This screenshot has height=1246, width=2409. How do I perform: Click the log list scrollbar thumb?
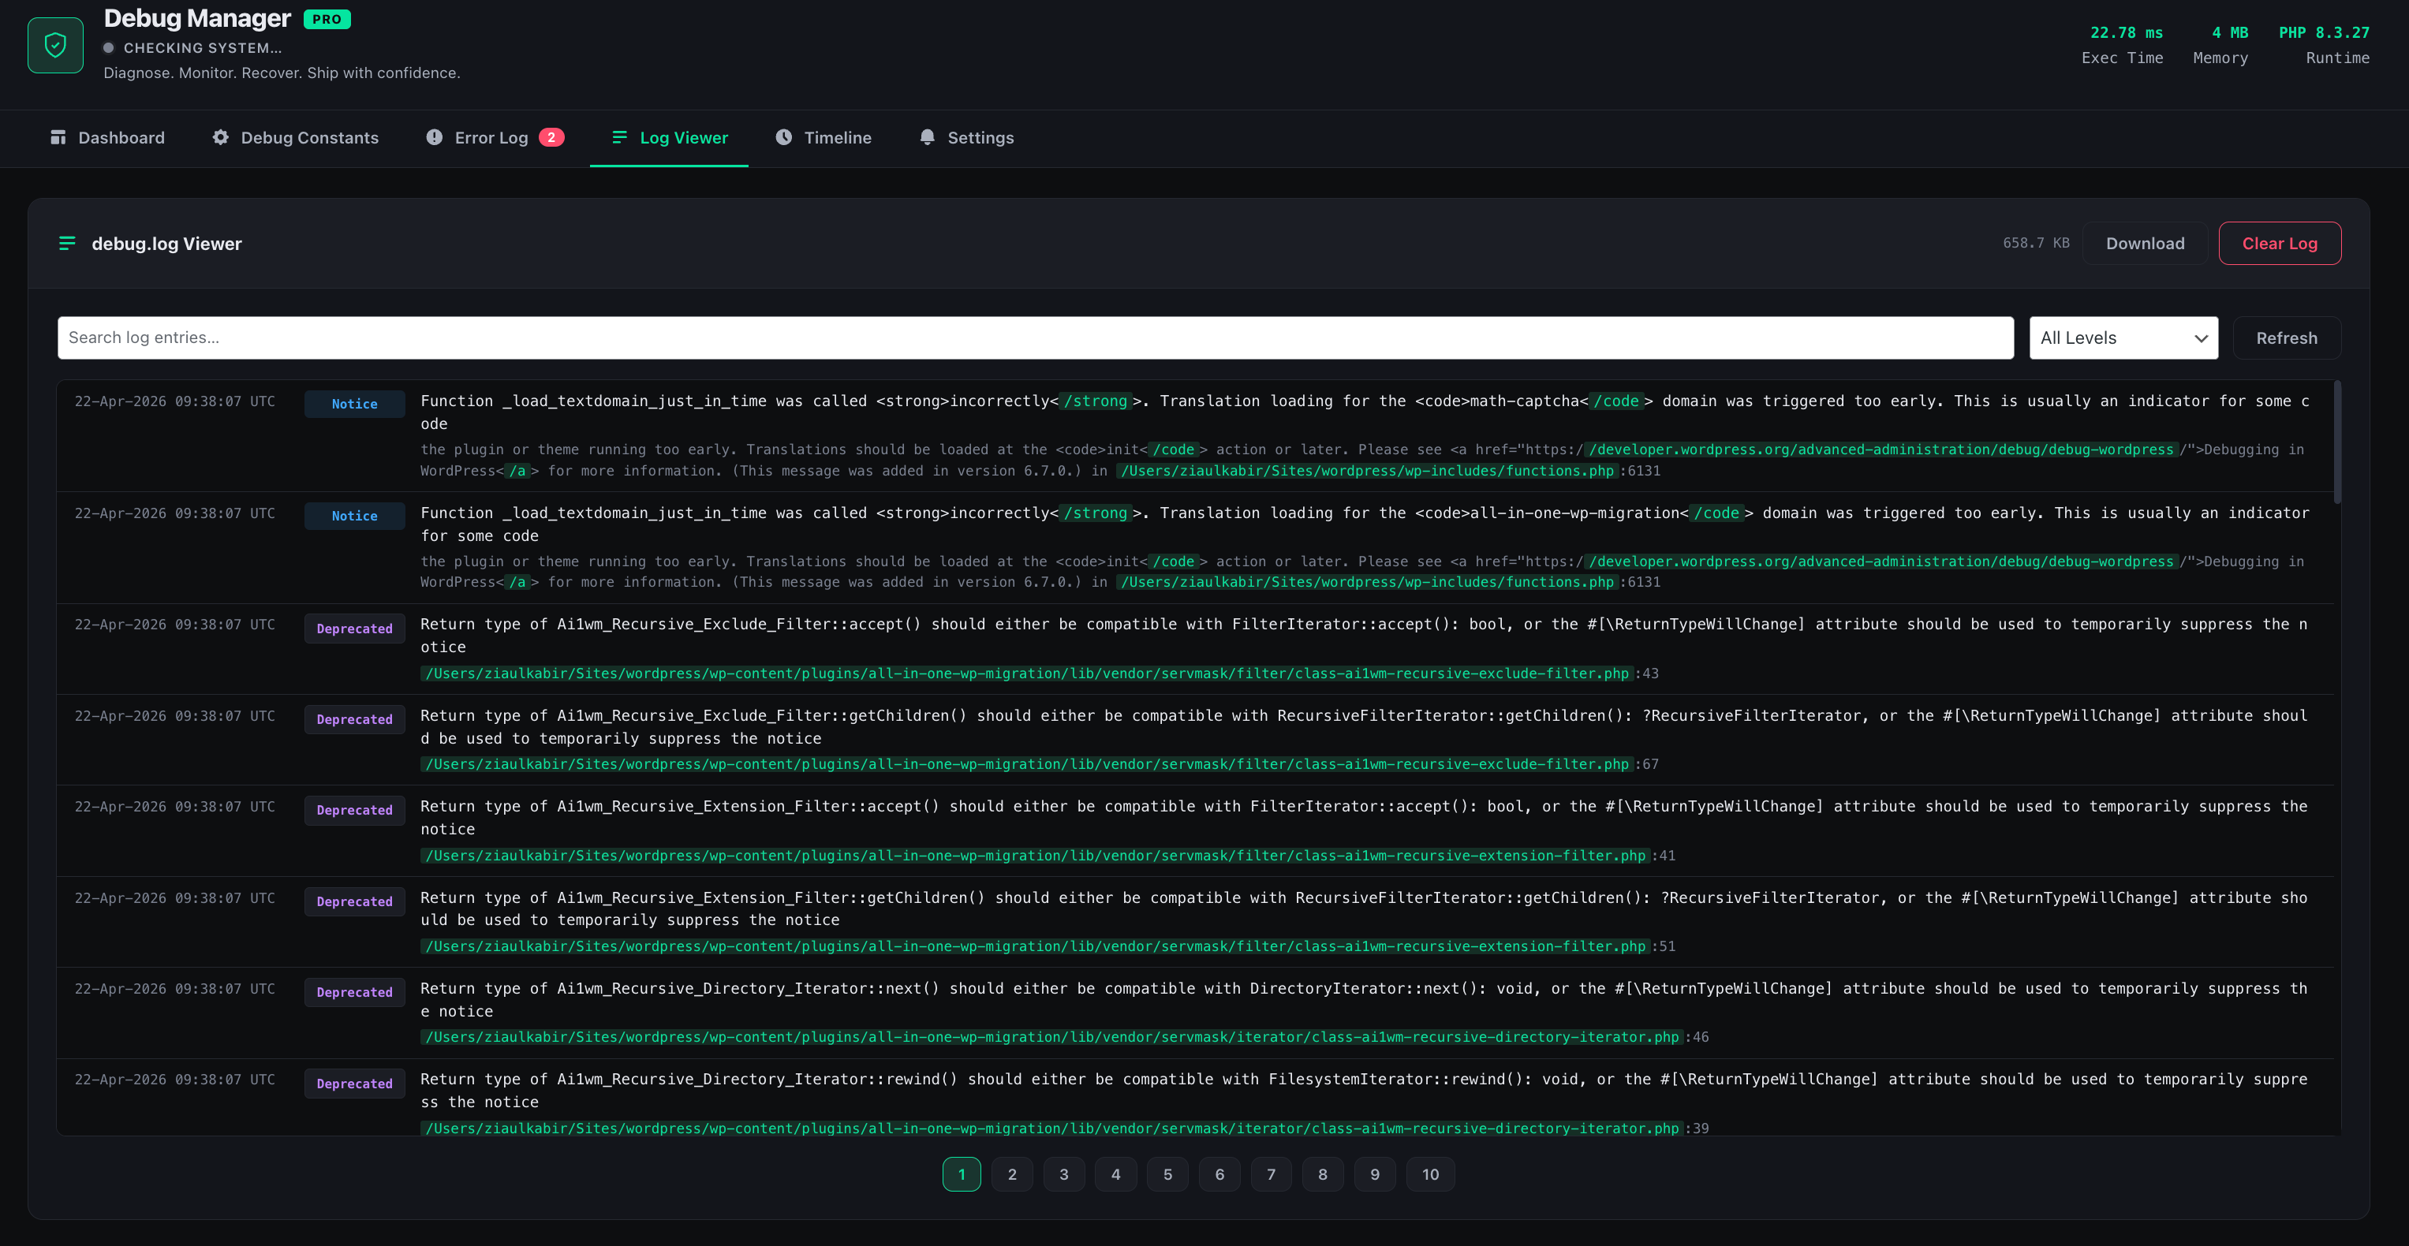tap(2338, 442)
